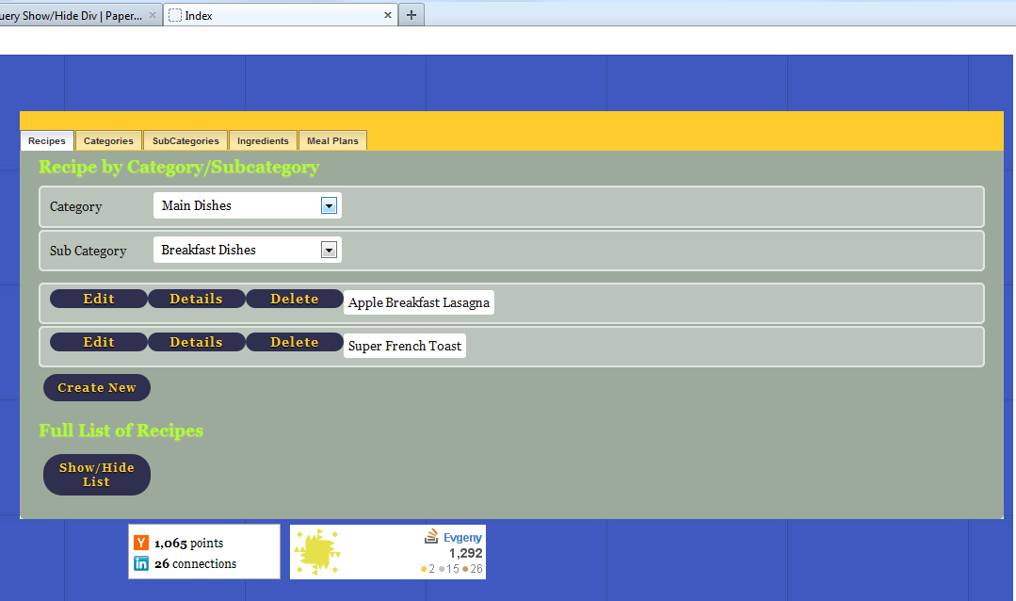Click the Stack Overflow icon beside Evgeny
This screenshot has width=1016, height=601.
tap(430, 536)
